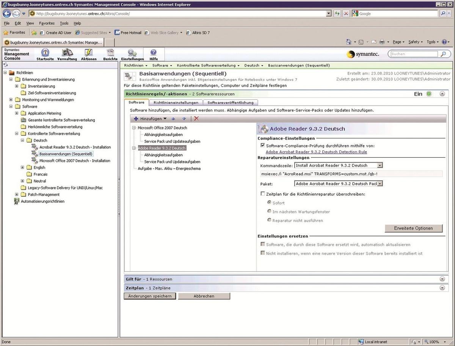Click the Read Mail icon in command bar

[373, 42]
